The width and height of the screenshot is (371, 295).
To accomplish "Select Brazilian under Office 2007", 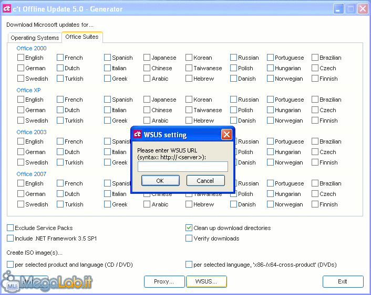I will pyautogui.click(x=315, y=183).
